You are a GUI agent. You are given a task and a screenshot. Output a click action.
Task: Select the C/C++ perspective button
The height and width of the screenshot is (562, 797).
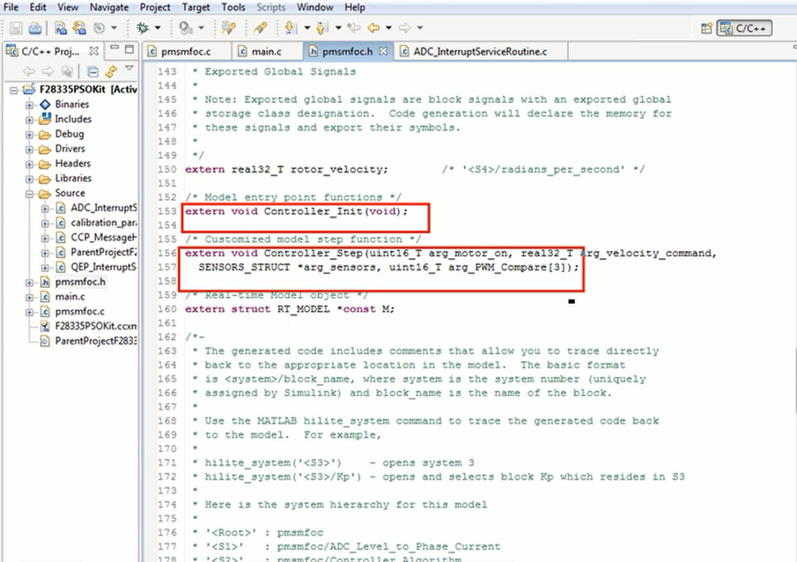pos(744,28)
